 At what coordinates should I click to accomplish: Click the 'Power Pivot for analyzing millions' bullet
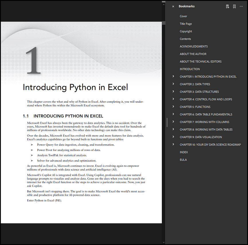[69, 150]
